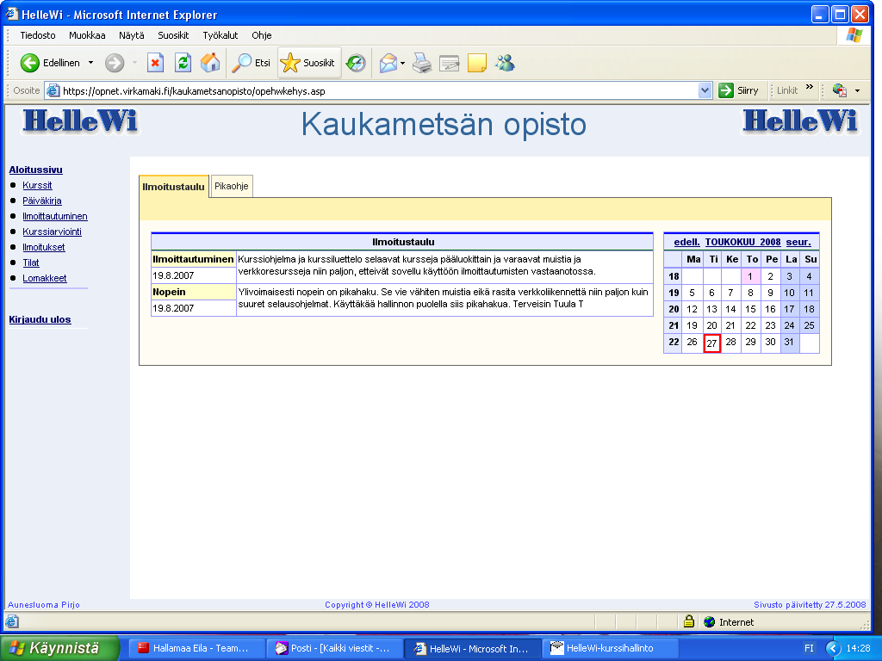Viewport: 882px width, 661px height.
Task: Open the Aloitussivu link
Action: (36, 170)
